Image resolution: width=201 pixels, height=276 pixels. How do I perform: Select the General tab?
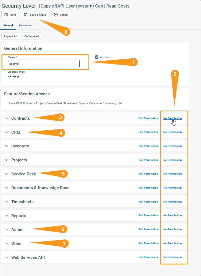tap(8, 26)
